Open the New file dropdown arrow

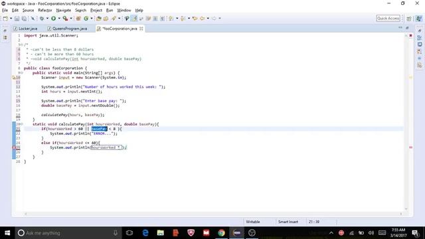[11, 19]
